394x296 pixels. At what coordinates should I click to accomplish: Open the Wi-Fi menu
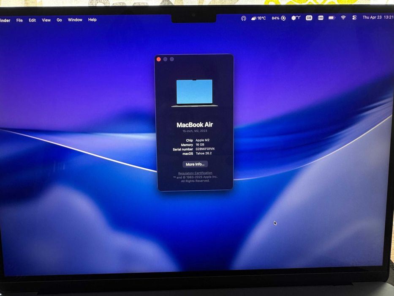point(343,17)
